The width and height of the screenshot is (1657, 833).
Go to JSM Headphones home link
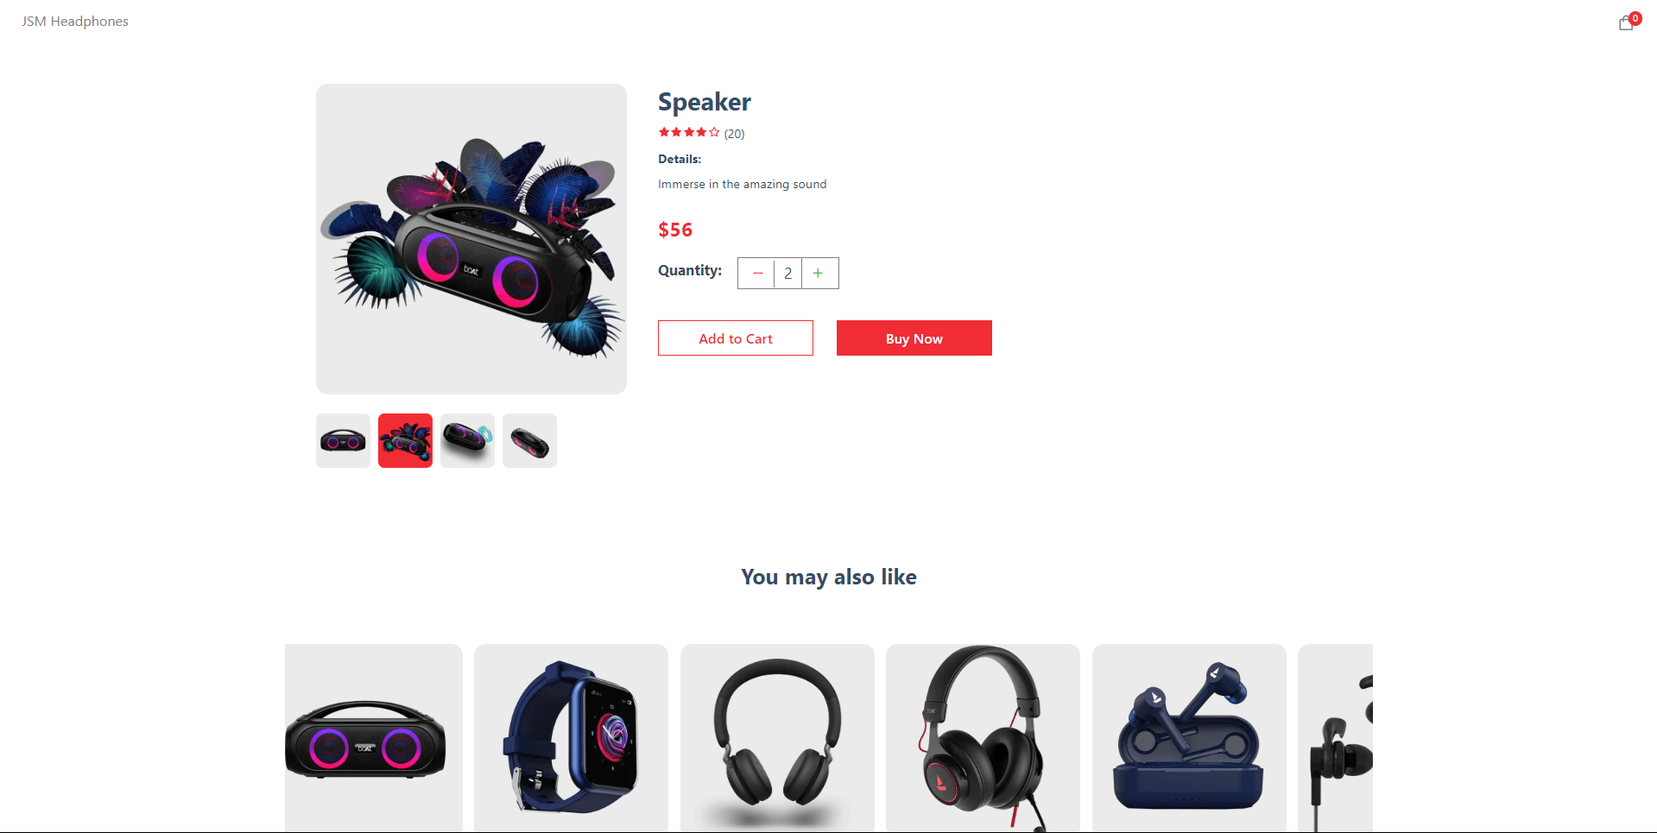(x=75, y=22)
